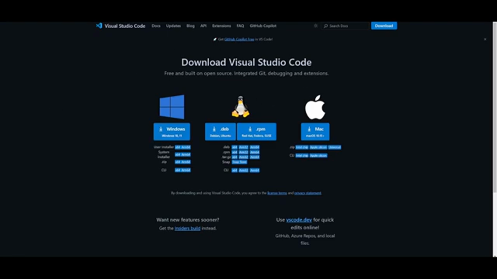497x279 pixels.
Task: Open the Insiders build link
Action: (x=188, y=228)
